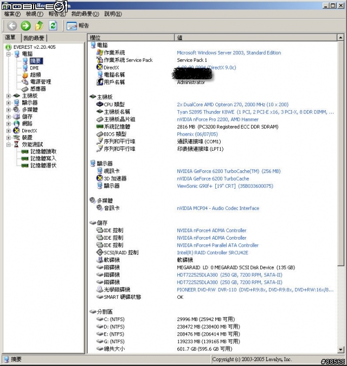Open the NVIDIA GeForce 6200 TurboCache(TM) (256 MB) link

coord(229,171)
